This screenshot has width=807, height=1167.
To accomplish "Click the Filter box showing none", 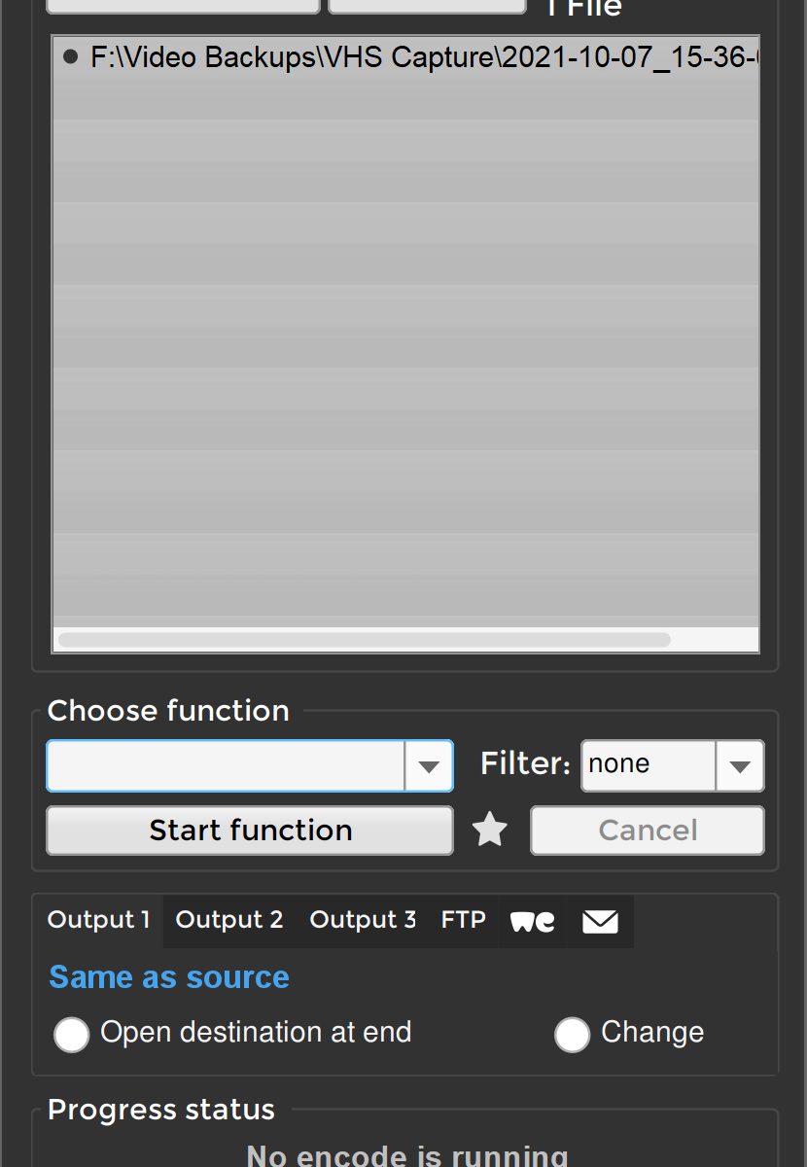I will (x=649, y=765).
